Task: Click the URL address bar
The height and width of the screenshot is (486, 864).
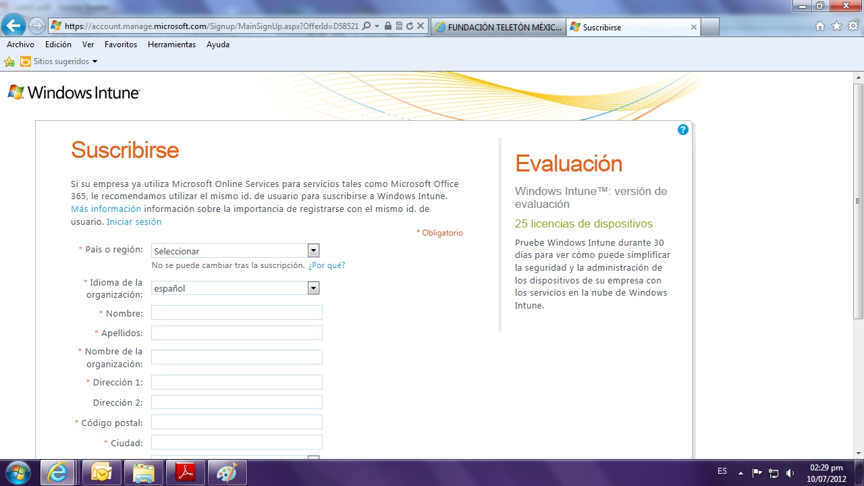Action: pyautogui.click(x=212, y=26)
